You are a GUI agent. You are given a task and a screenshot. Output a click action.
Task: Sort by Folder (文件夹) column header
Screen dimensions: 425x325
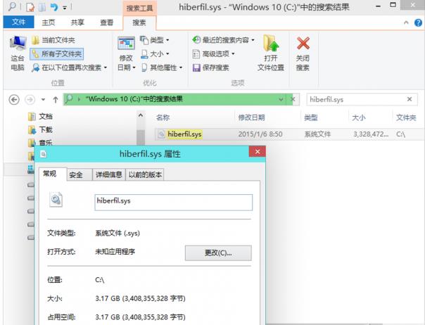pos(406,117)
